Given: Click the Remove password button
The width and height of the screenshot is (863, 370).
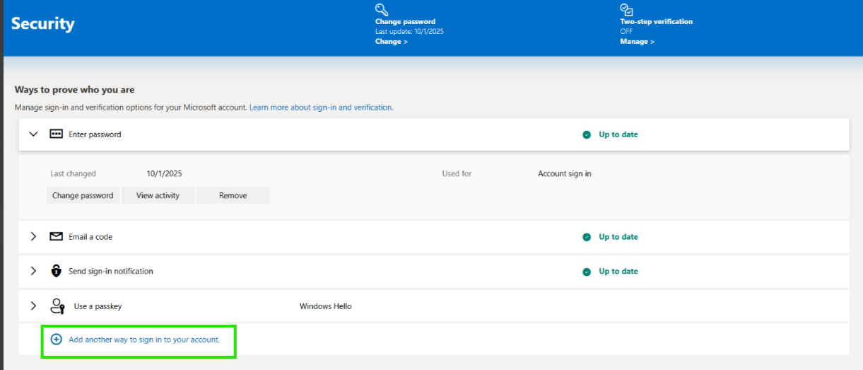Looking at the screenshot, I should pos(233,195).
